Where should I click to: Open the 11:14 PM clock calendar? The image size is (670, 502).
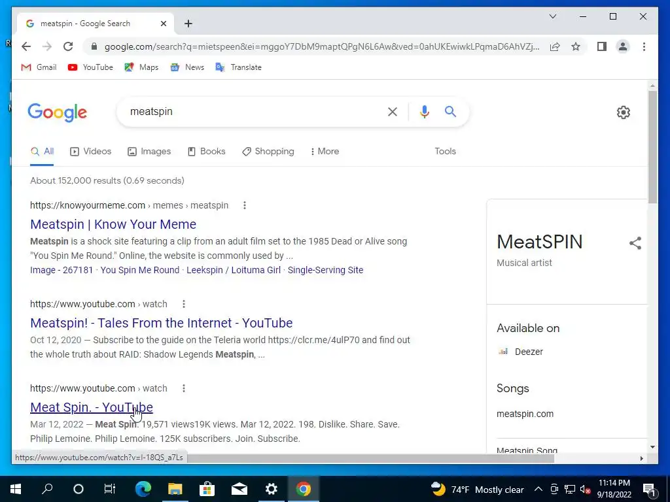coord(614,489)
